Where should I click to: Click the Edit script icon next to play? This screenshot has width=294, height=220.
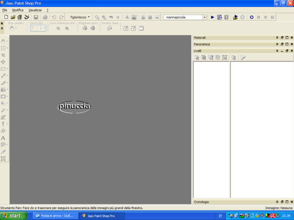pyautogui.click(x=219, y=17)
